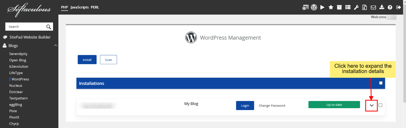The width and height of the screenshot is (406, 128).
Task: Click the Scan button
Action: [109, 60]
